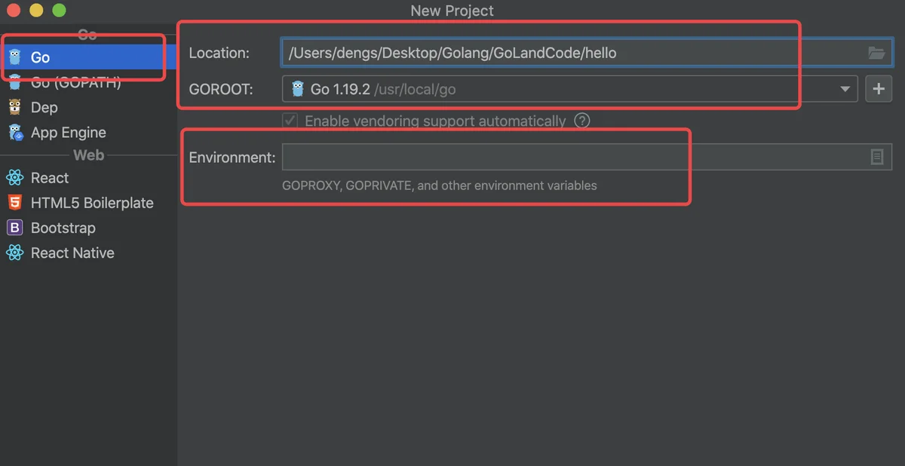Browse for location with folder icon
Image resolution: width=905 pixels, height=466 pixels.
pyautogui.click(x=876, y=53)
